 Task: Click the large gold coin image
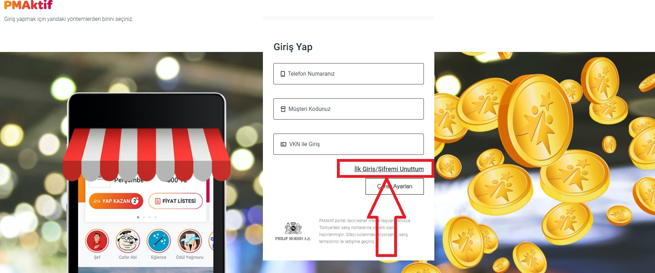tap(540, 120)
